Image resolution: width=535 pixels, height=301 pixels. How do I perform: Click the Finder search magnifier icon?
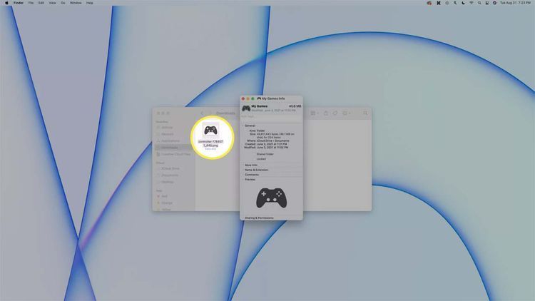coord(365,113)
